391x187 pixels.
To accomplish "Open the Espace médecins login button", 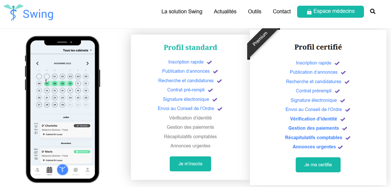I will [330, 12].
